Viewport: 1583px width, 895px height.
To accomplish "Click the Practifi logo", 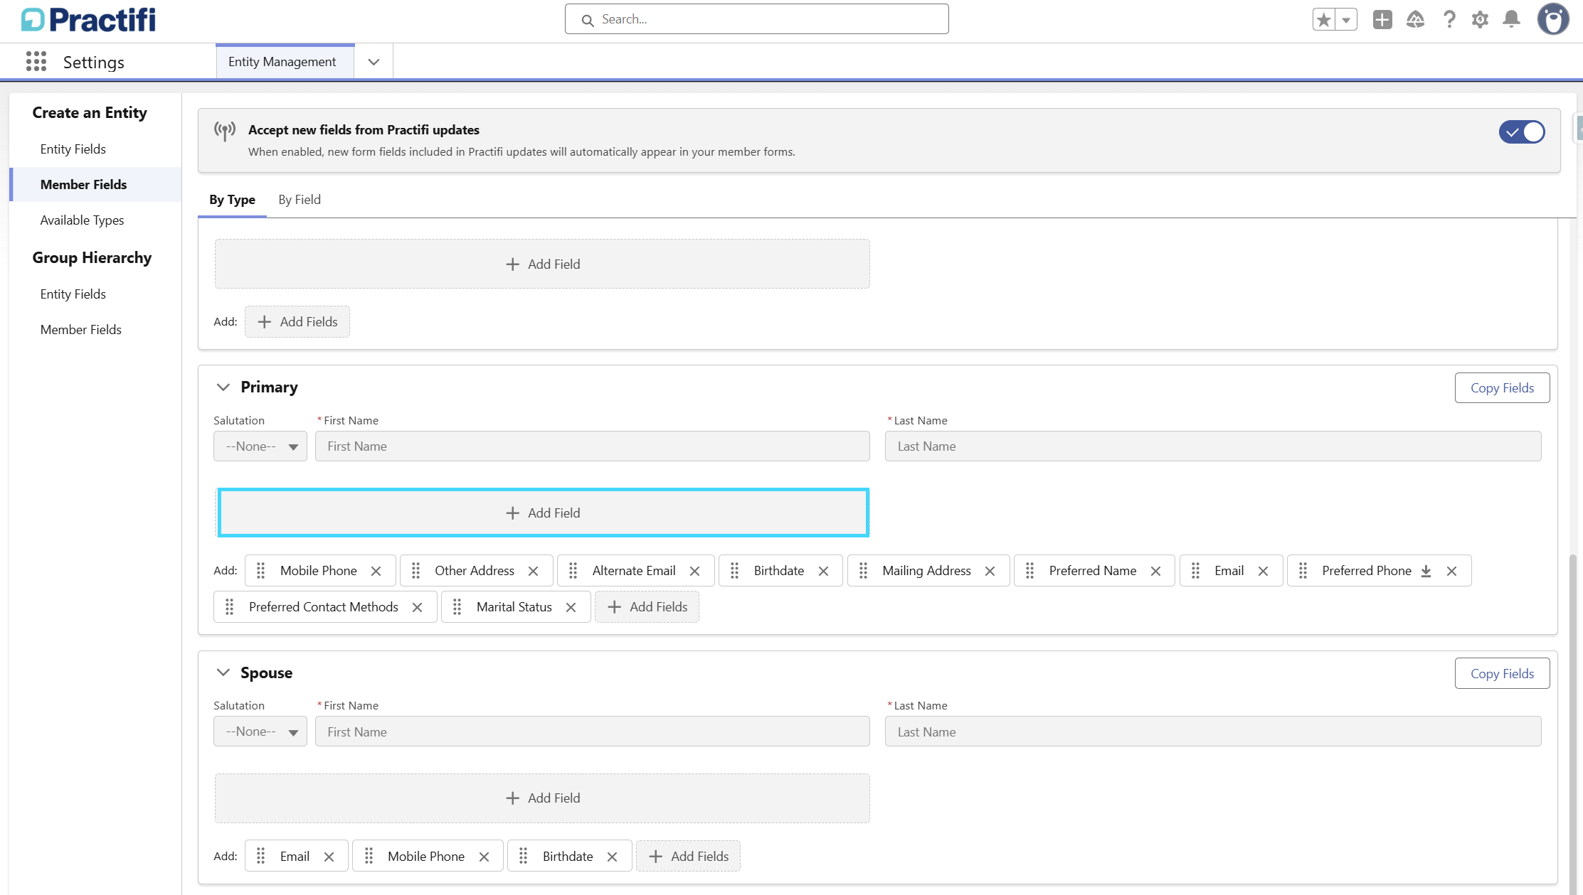I will 88,20.
